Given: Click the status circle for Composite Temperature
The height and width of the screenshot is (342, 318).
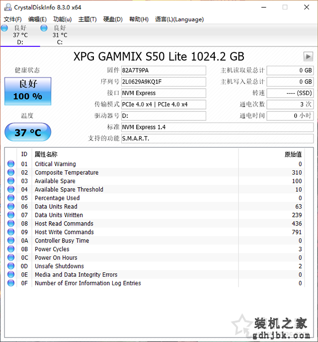Looking at the screenshot, I should (11, 172).
